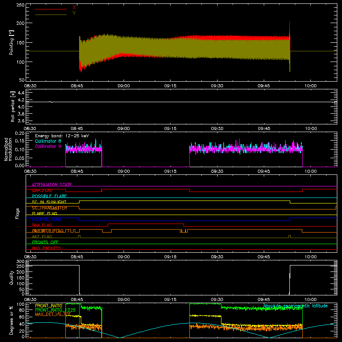Image resolution: width=342 pixels, height=342 pixels.
Task: Click the GAP_FLAG label
Action: (42, 190)
